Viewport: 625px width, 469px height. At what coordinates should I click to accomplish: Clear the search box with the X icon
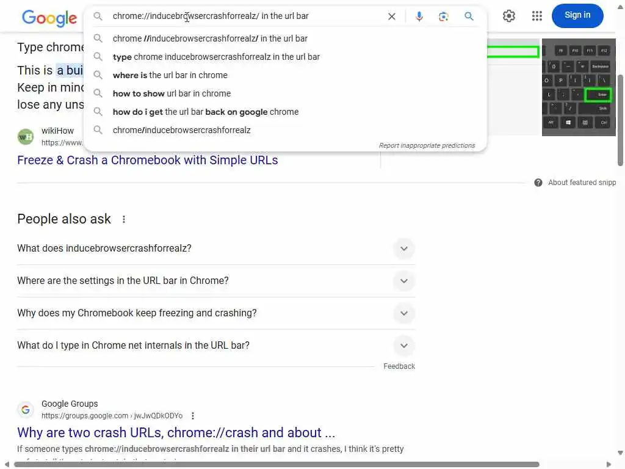[x=392, y=16]
